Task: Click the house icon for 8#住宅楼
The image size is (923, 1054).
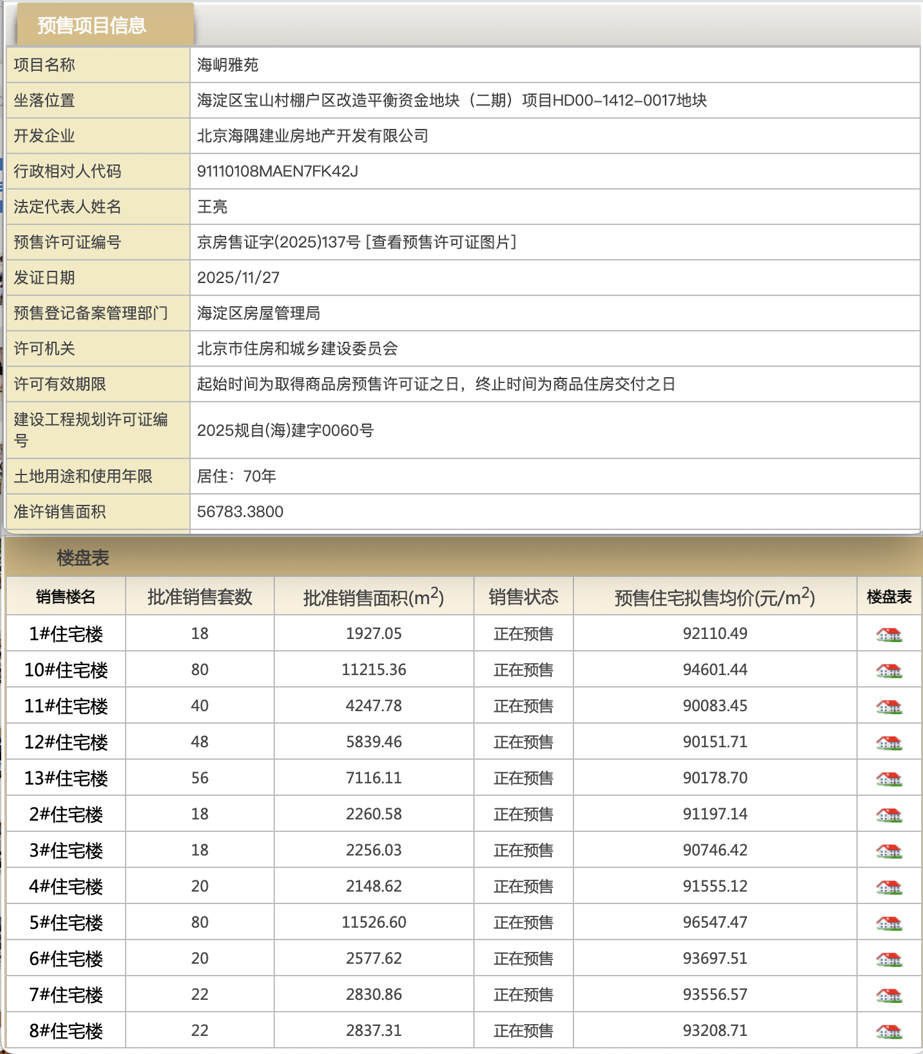Action: click(x=889, y=1032)
